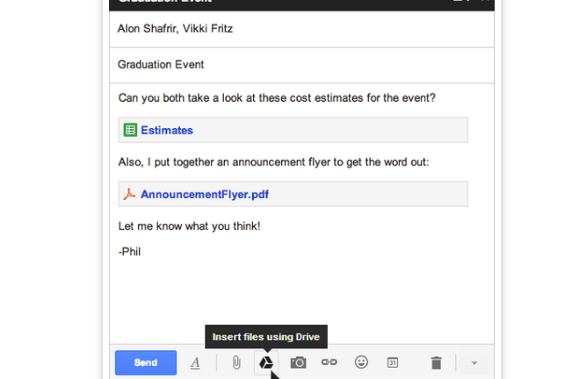
Task: Insert an invitation with the calendar icon
Action: click(393, 362)
